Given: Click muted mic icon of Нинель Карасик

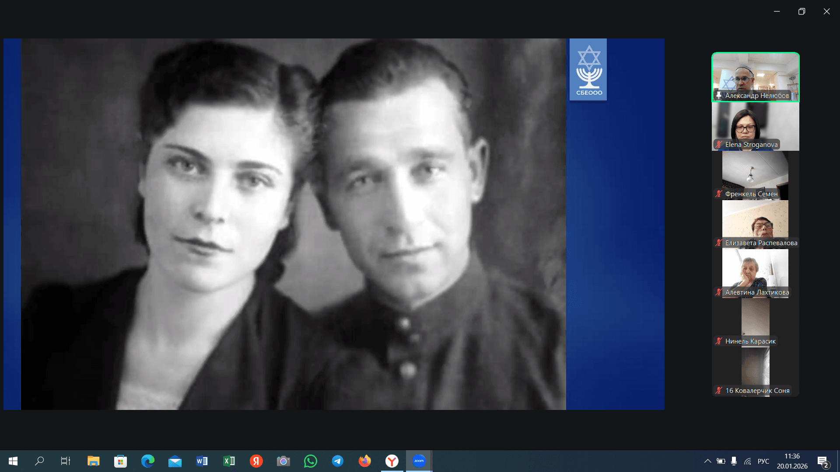Looking at the screenshot, I should (719, 341).
